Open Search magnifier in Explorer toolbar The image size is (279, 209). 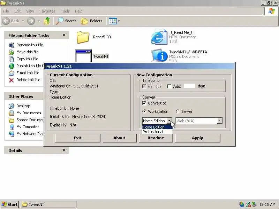tap(59, 21)
